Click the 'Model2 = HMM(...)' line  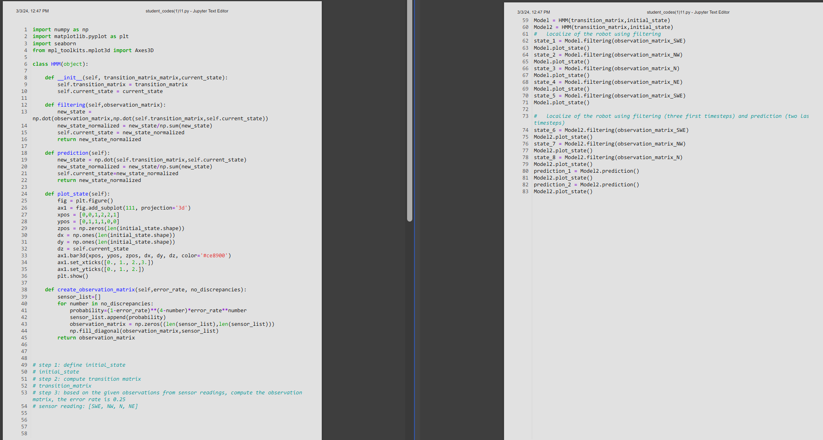603,27
